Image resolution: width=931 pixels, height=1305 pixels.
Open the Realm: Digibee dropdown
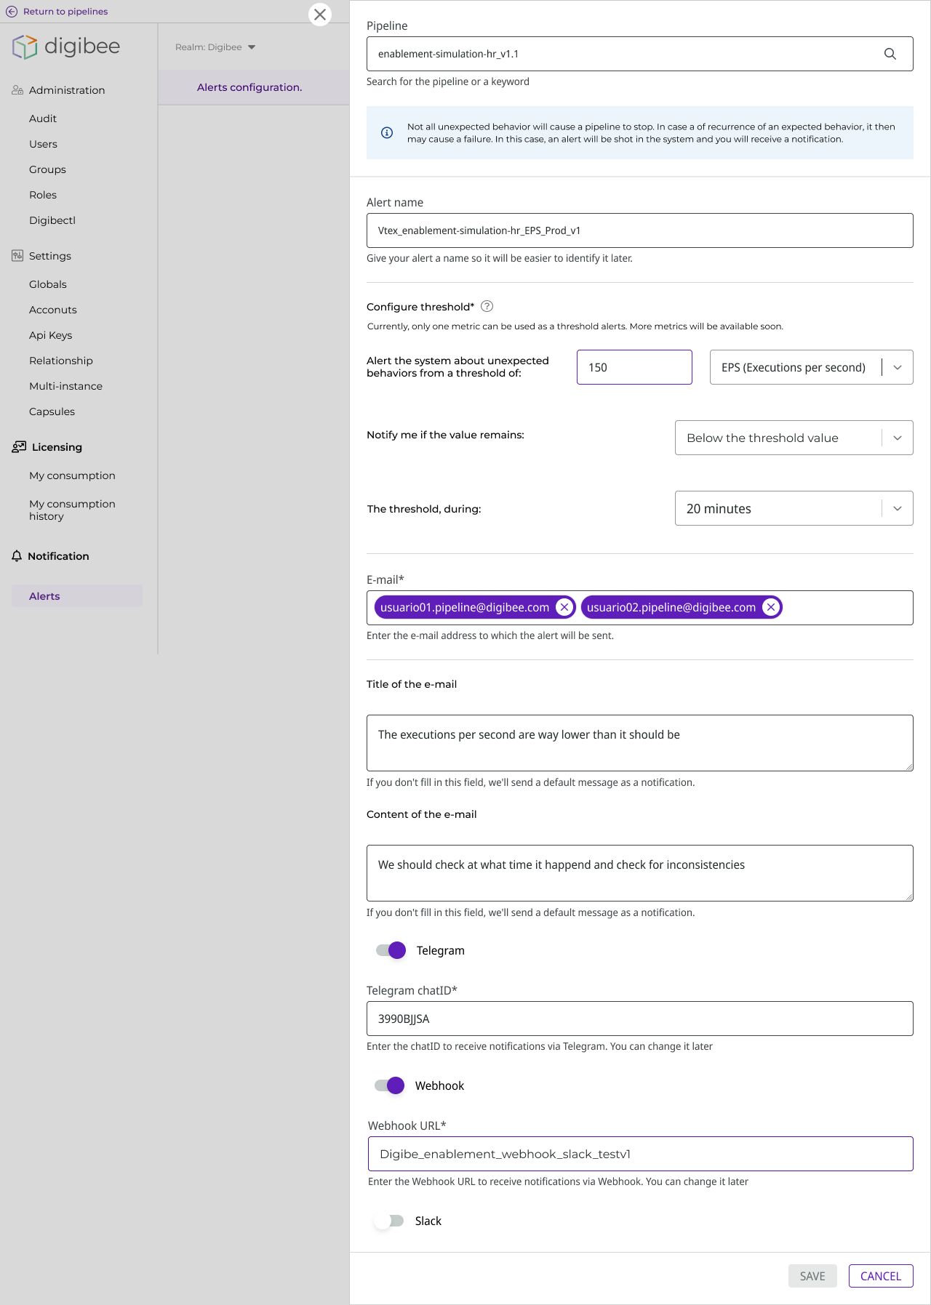pos(215,47)
